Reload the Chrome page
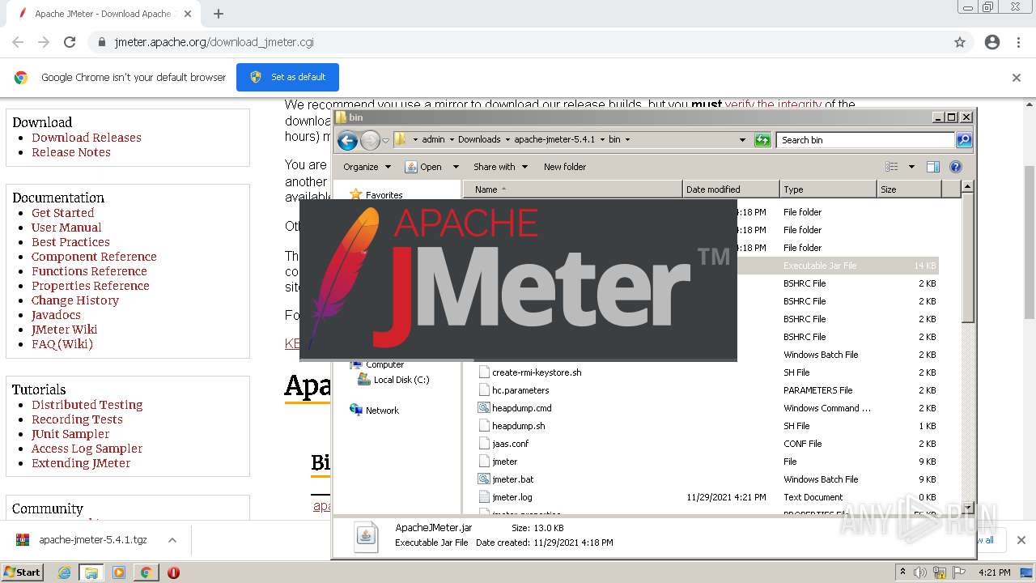Viewport: 1036px width, 583px height. click(x=70, y=42)
